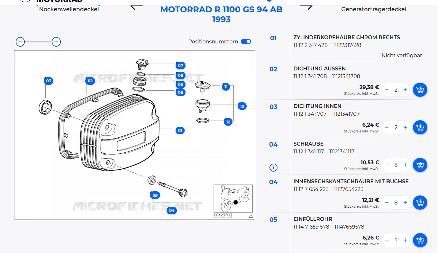
Task: Decrease quantity of Innensechskantschraube mit Buchse
Action: (387, 203)
